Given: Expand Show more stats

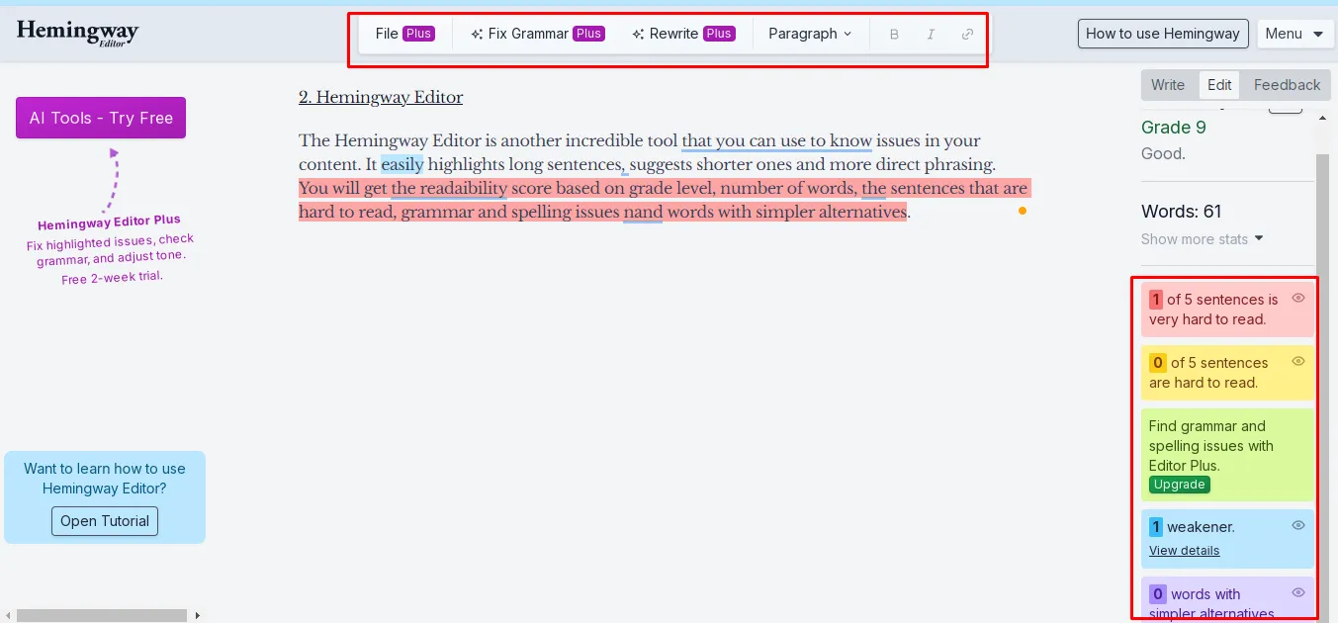Looking at the screenshot, I should pos(1202,238).
